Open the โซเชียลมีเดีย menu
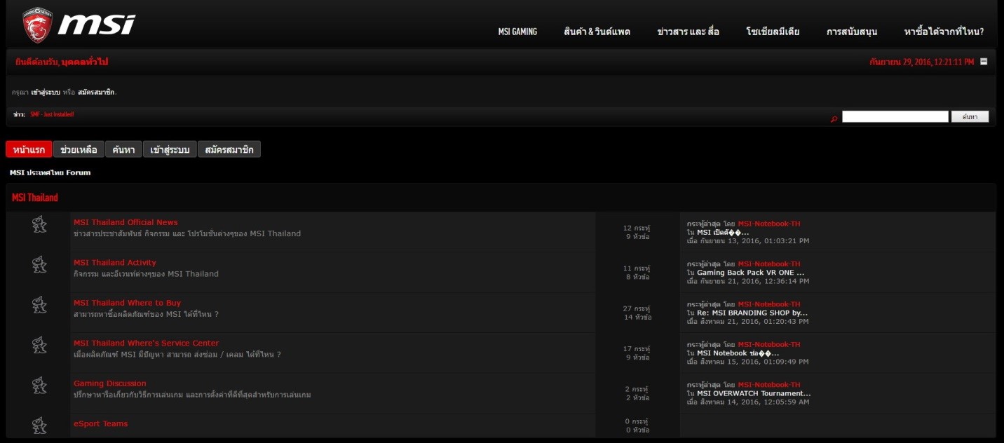Screen dimensions: 1004x443 (x=773, y=32)
